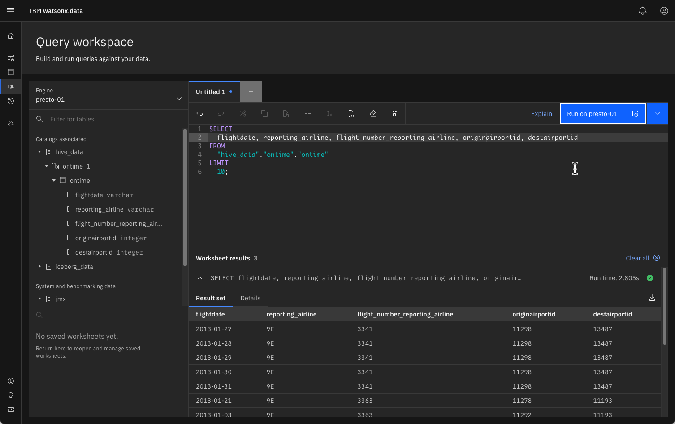
Task: Open the notifications bell
Action: [643, 11]
